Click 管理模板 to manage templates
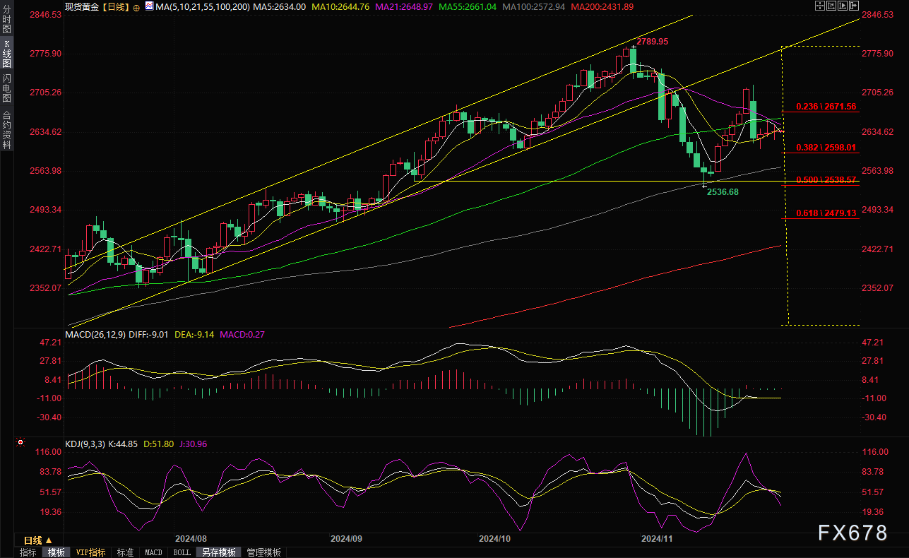The image size is (909, 558). coord(263,552)
